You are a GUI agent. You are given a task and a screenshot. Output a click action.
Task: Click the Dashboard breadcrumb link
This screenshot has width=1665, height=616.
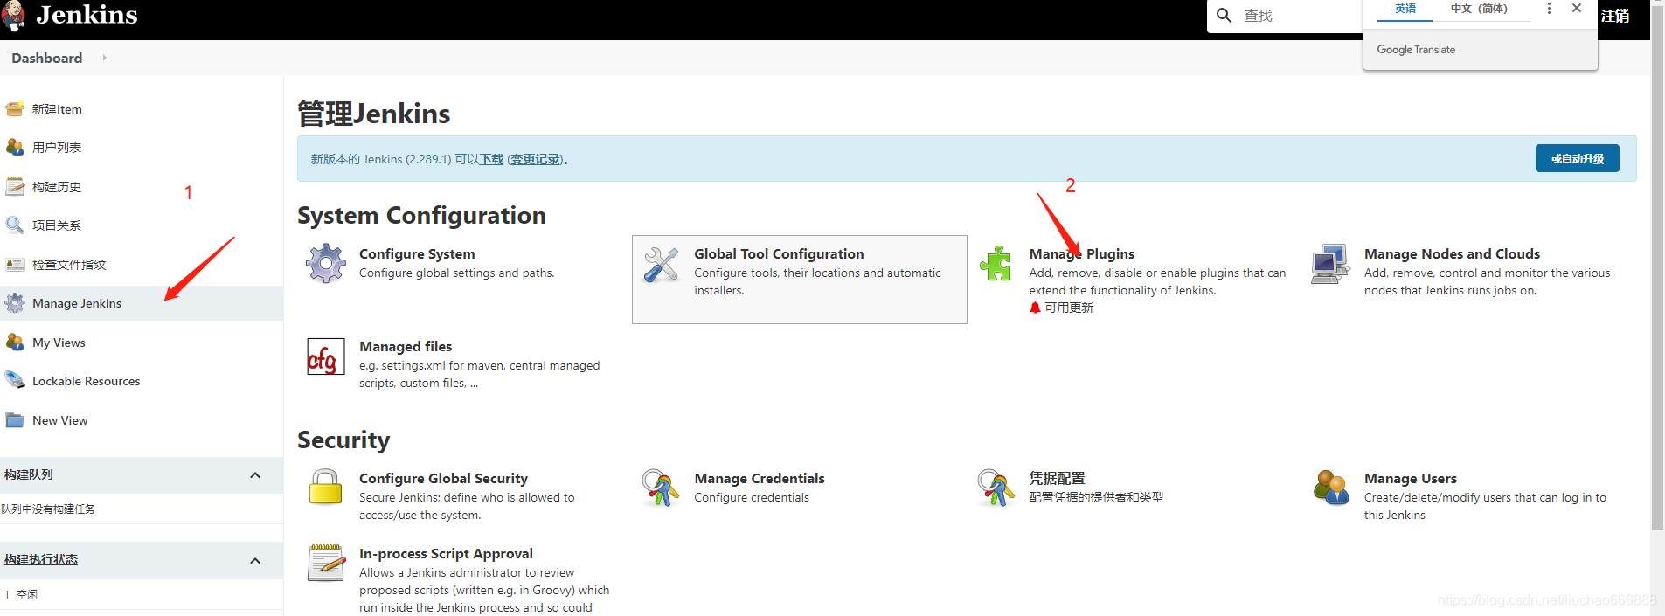(47, 58)
